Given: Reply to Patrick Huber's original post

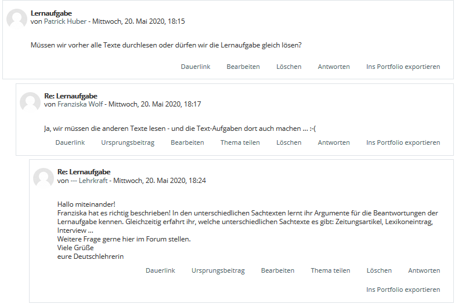Looking at the screenshot, I should click(x=334, y=67).
